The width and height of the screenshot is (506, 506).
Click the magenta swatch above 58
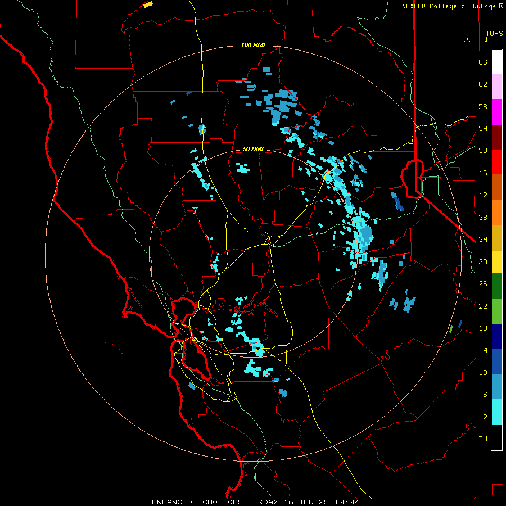click(496, 112)
